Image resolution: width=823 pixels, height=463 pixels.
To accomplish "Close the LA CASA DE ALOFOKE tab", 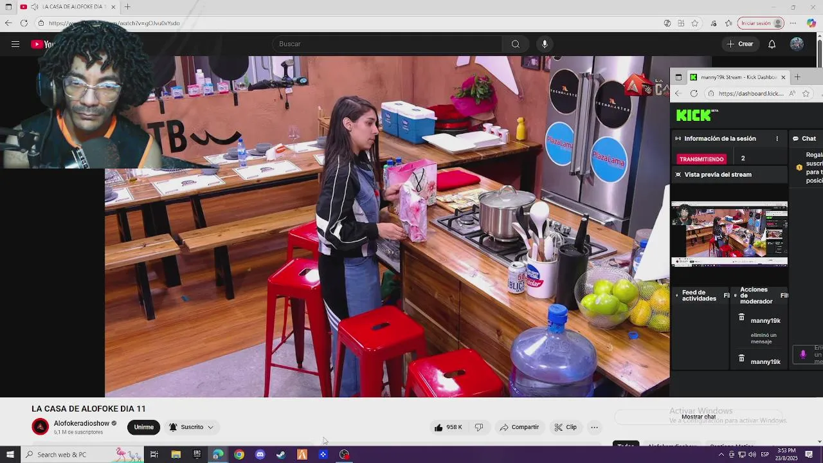I will coord(113,7).
